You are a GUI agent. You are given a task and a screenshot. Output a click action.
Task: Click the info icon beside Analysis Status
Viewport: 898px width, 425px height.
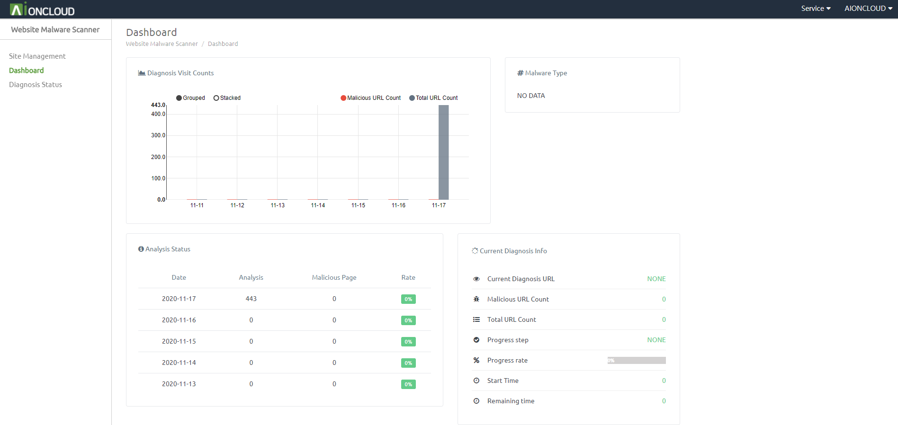141,249
